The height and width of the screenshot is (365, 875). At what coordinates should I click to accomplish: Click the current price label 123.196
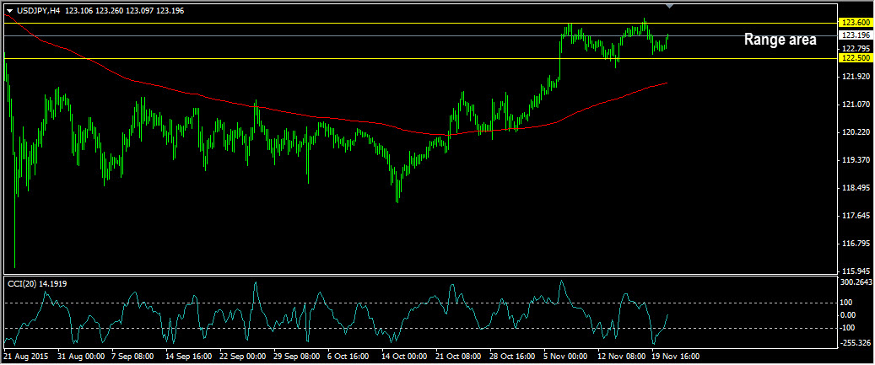(856, 35)
